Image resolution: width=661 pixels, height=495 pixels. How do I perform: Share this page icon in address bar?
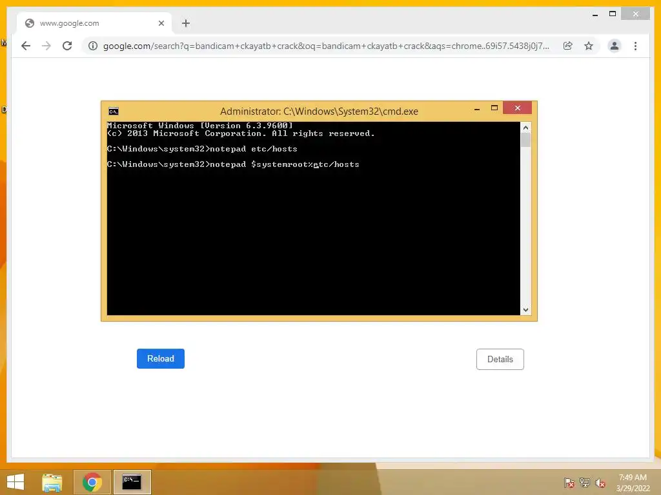568,46
